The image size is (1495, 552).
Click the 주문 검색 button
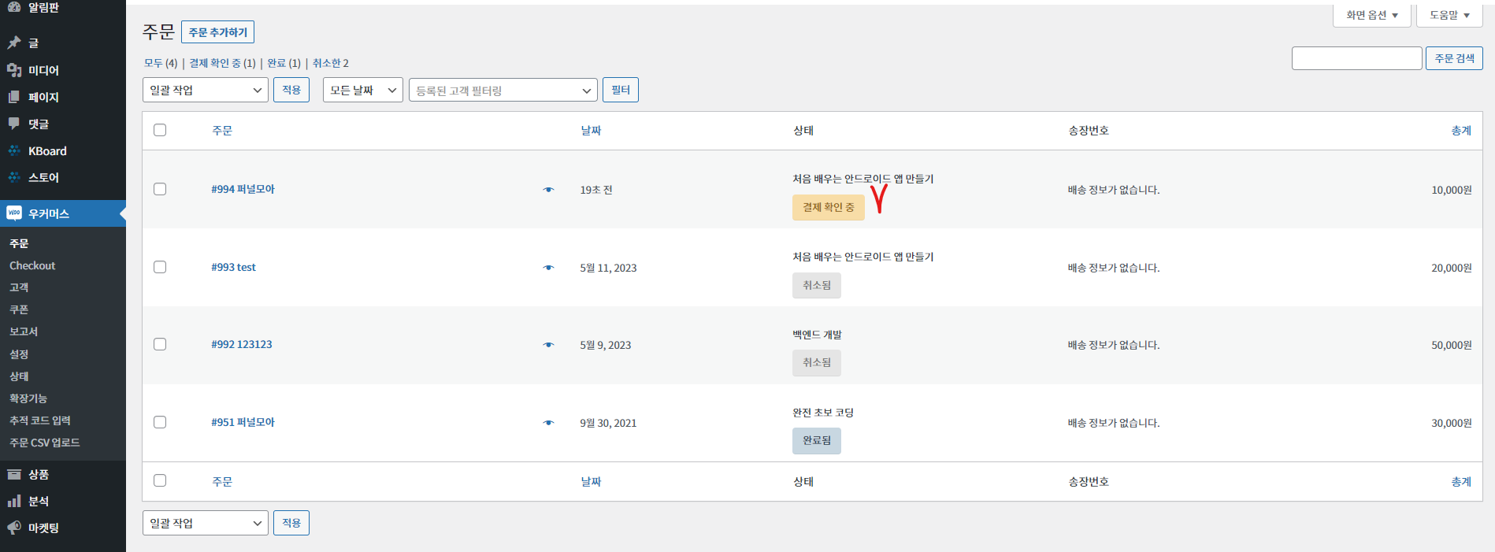pyautogui.click(x=1454, y=58)
